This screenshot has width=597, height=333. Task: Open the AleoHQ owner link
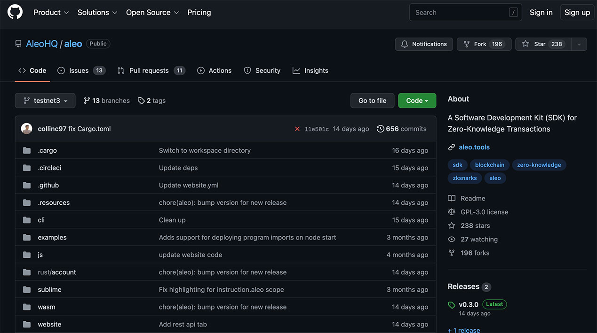pyautogui.click(x=42, y=44)
